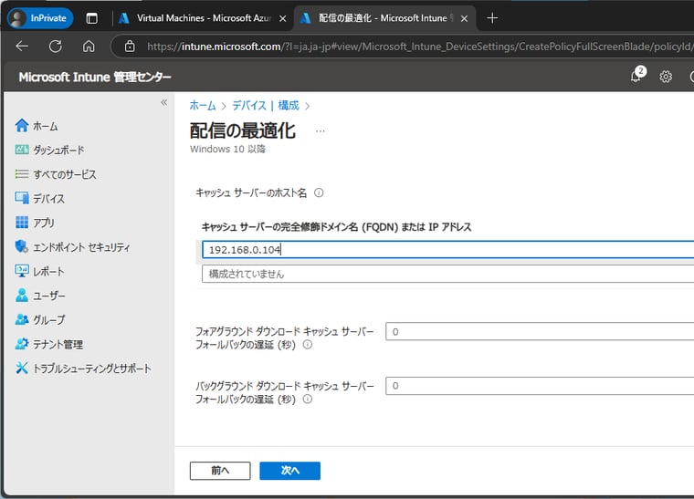Refresh the page
Viewport: 694px width, 499px height.
(x=56, y=46)
